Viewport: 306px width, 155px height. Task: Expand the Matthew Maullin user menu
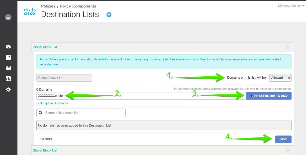291,6
